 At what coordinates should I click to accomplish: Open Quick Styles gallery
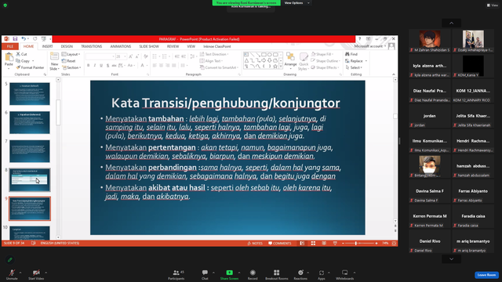pos(304,61)
